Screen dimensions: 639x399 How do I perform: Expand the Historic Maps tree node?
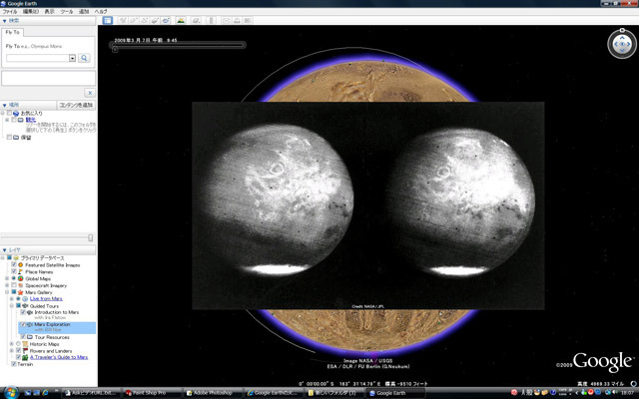[12, 344]
